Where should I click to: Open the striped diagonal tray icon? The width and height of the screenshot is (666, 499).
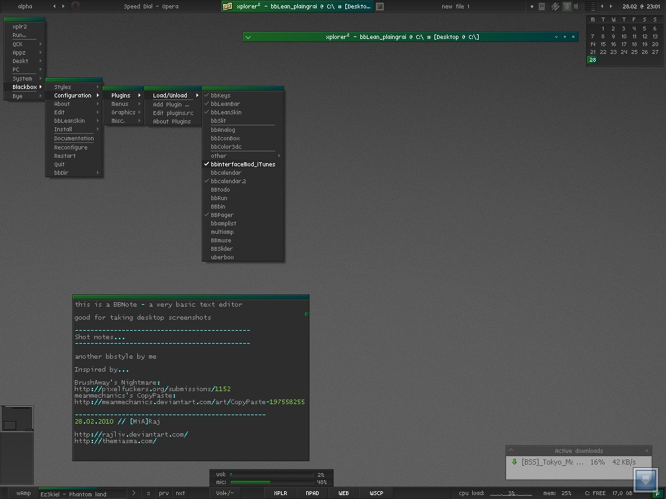pos(555,6)
